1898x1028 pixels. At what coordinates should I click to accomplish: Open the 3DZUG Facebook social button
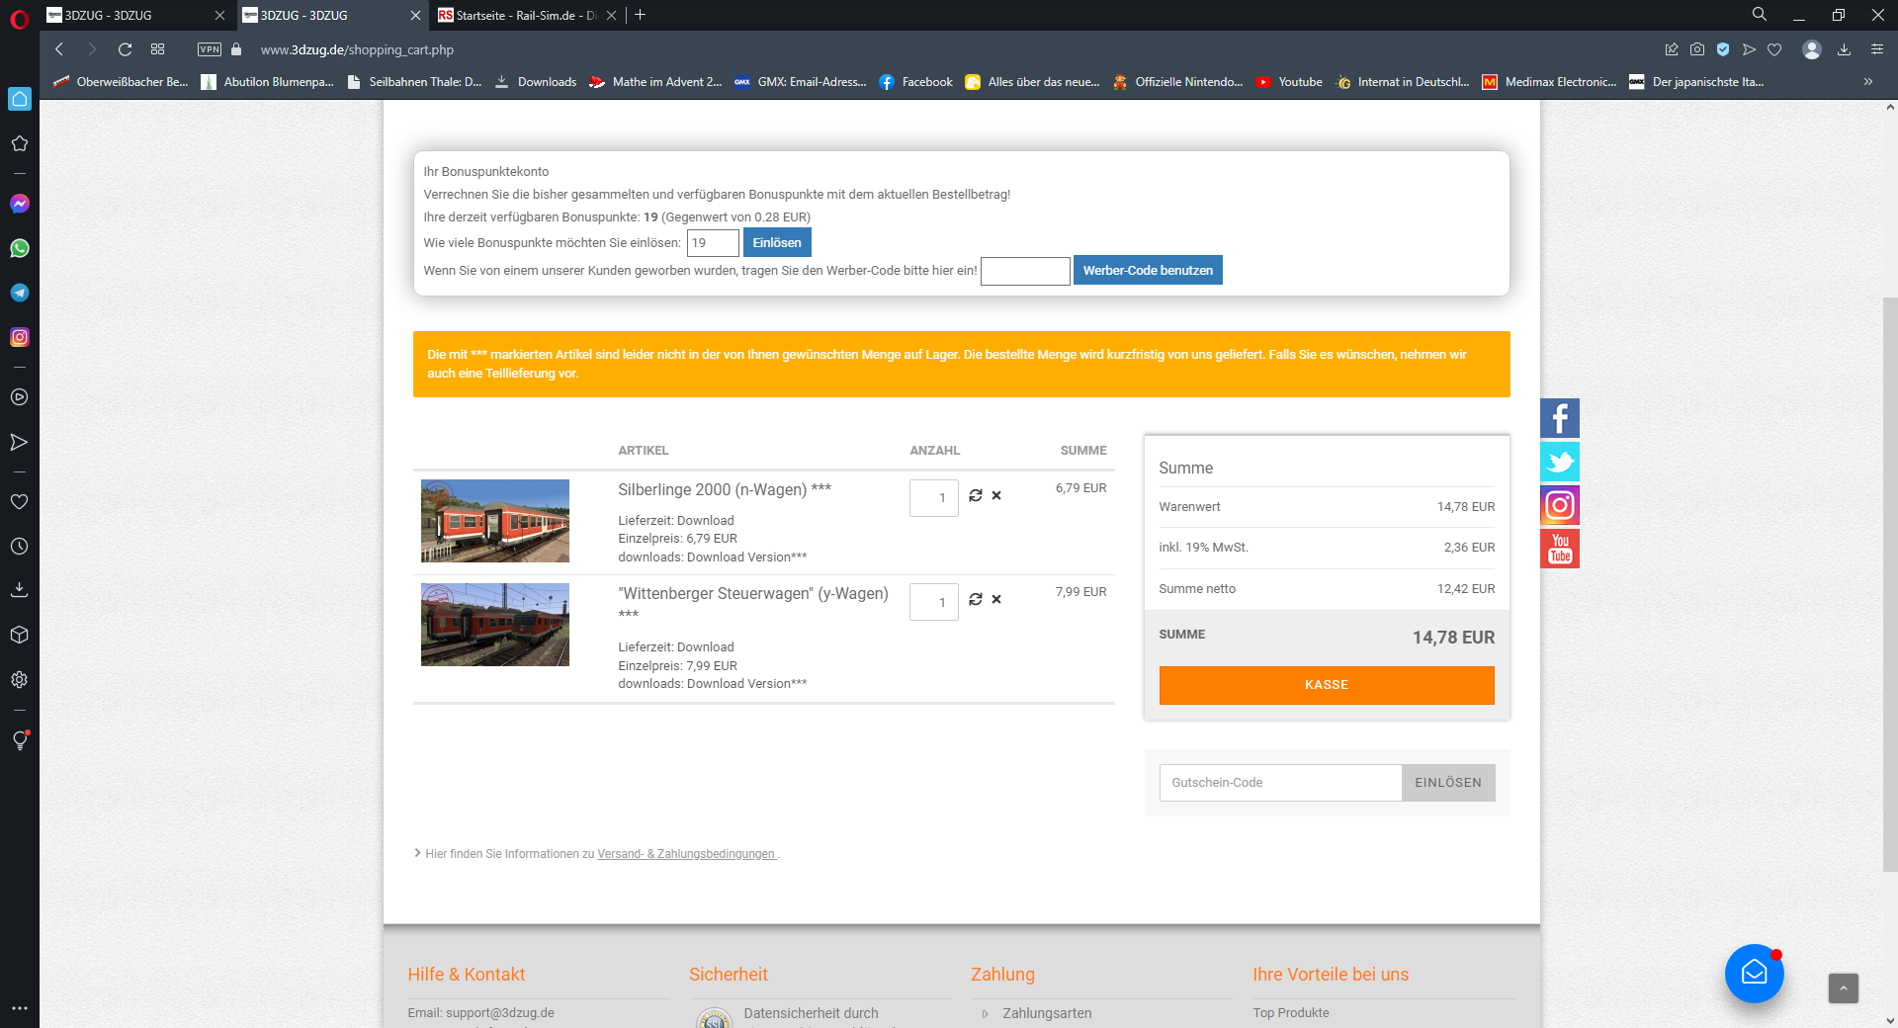coord(1560,418)
